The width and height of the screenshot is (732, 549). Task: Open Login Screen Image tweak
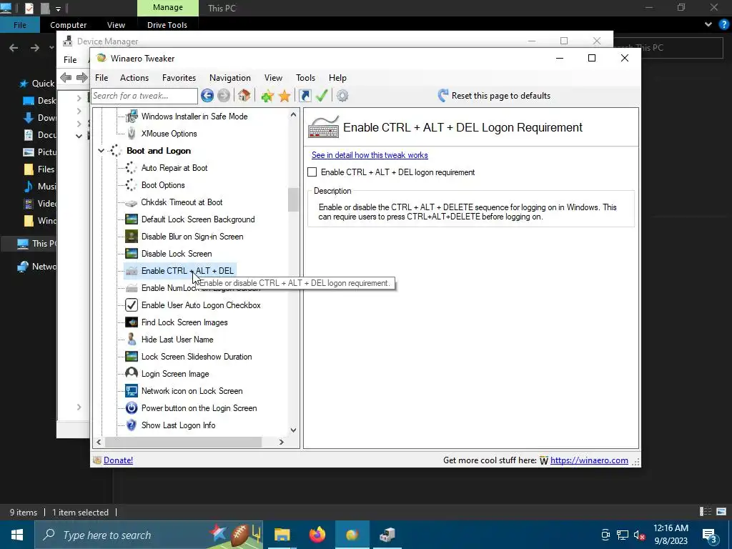tap(175, 374)
